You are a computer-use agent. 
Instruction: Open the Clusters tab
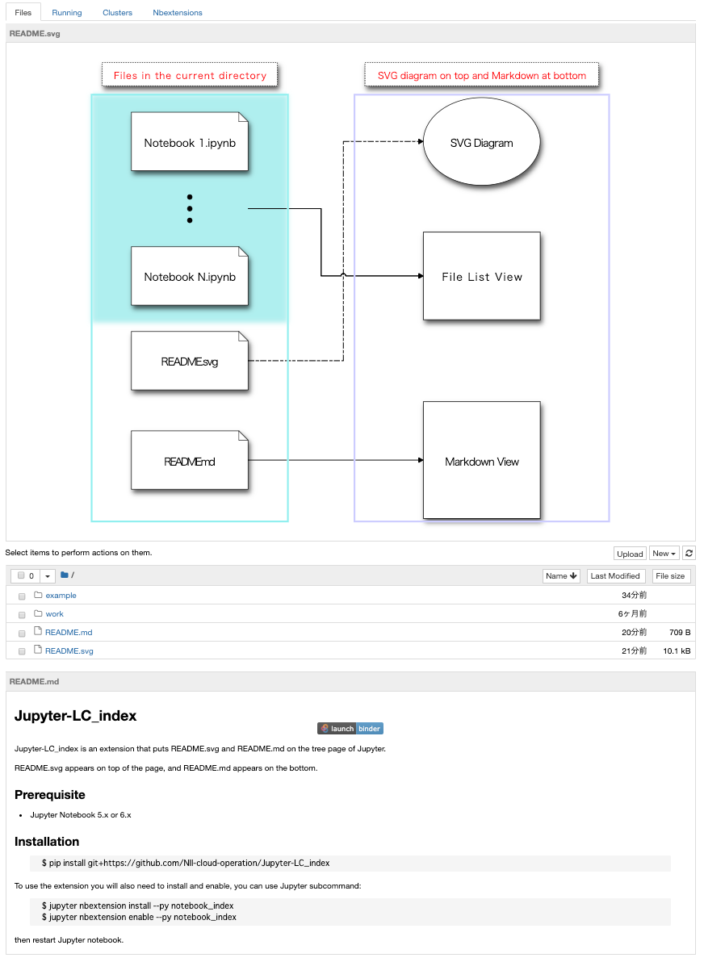click(x=117, y=12)
